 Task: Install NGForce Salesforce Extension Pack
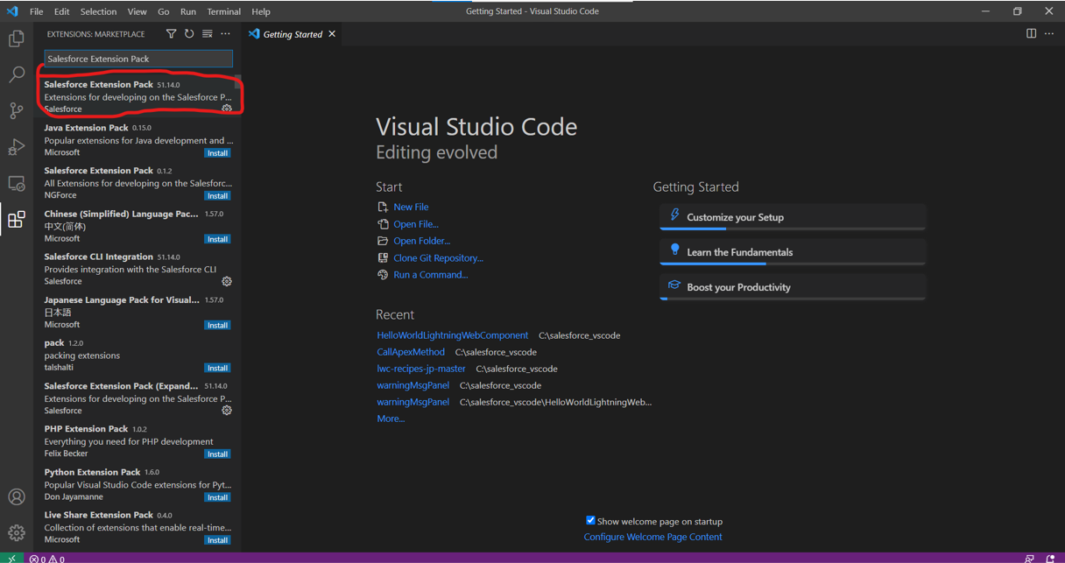click(x=217, y=196)
